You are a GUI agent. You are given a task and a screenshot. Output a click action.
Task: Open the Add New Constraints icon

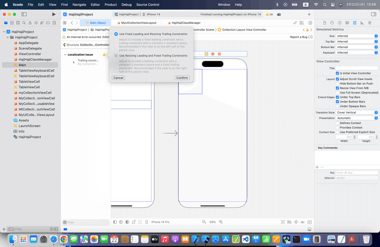click(x=296, y=222)
